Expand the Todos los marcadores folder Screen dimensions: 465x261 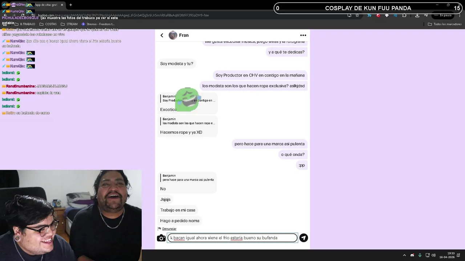pos(445,24)
